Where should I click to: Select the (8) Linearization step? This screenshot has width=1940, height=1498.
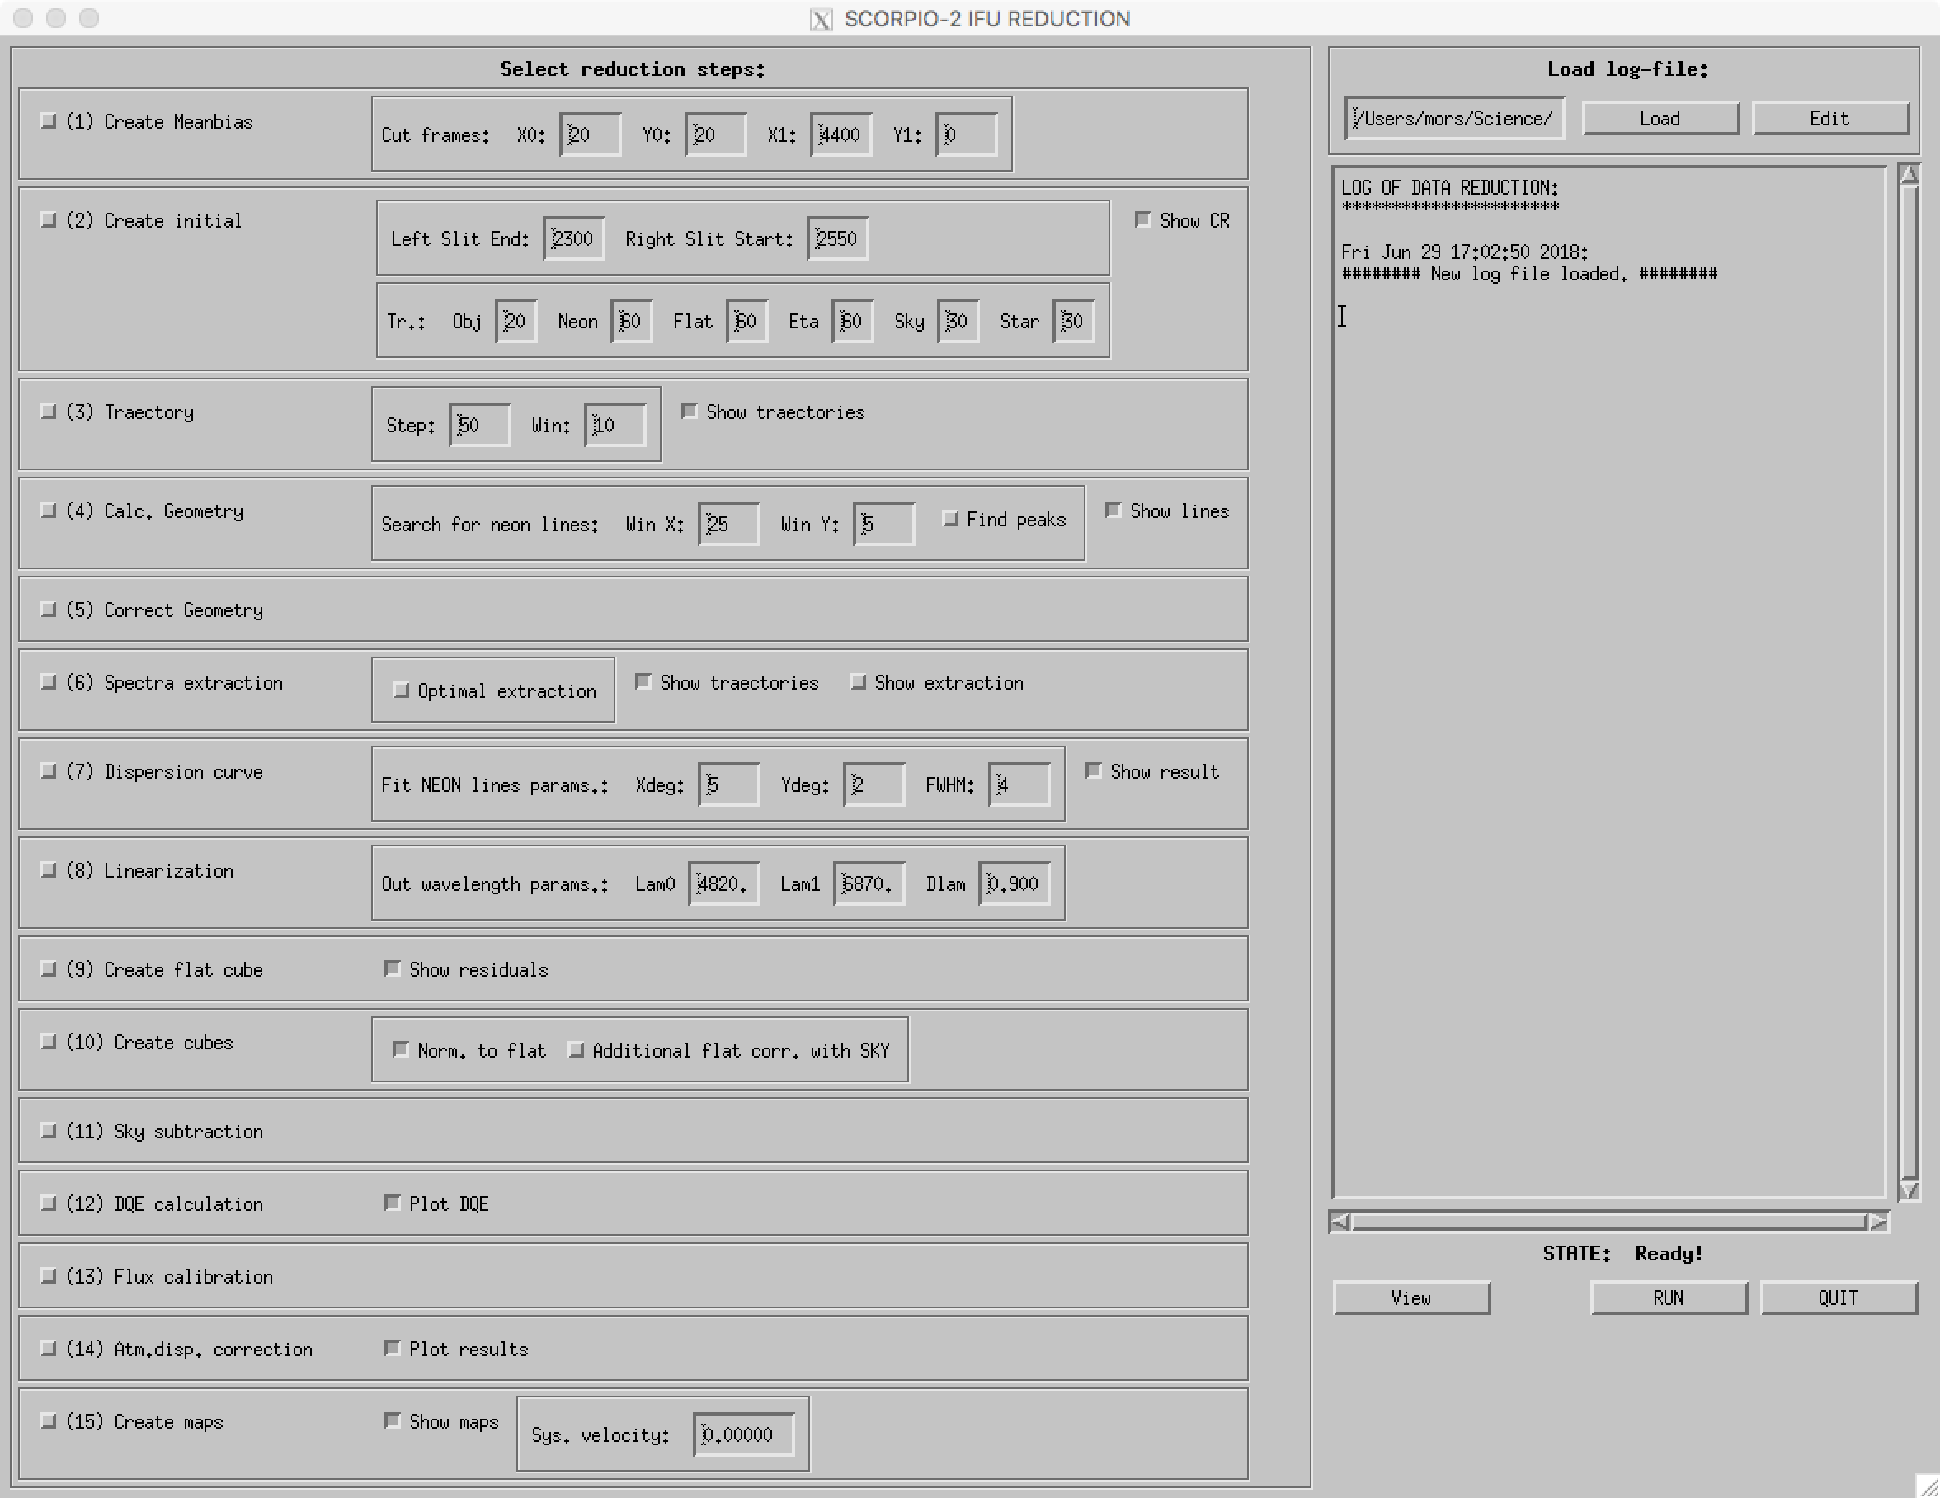click(x=49, y=869)
